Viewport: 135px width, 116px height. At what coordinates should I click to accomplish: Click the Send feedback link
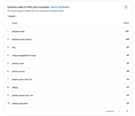click(x=60, y=7)
